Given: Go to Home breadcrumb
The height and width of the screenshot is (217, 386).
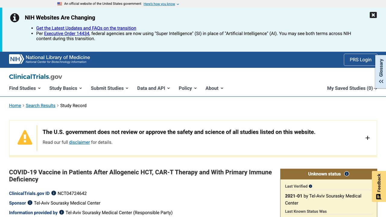Looking at the screenshot, I should [15, 105].
